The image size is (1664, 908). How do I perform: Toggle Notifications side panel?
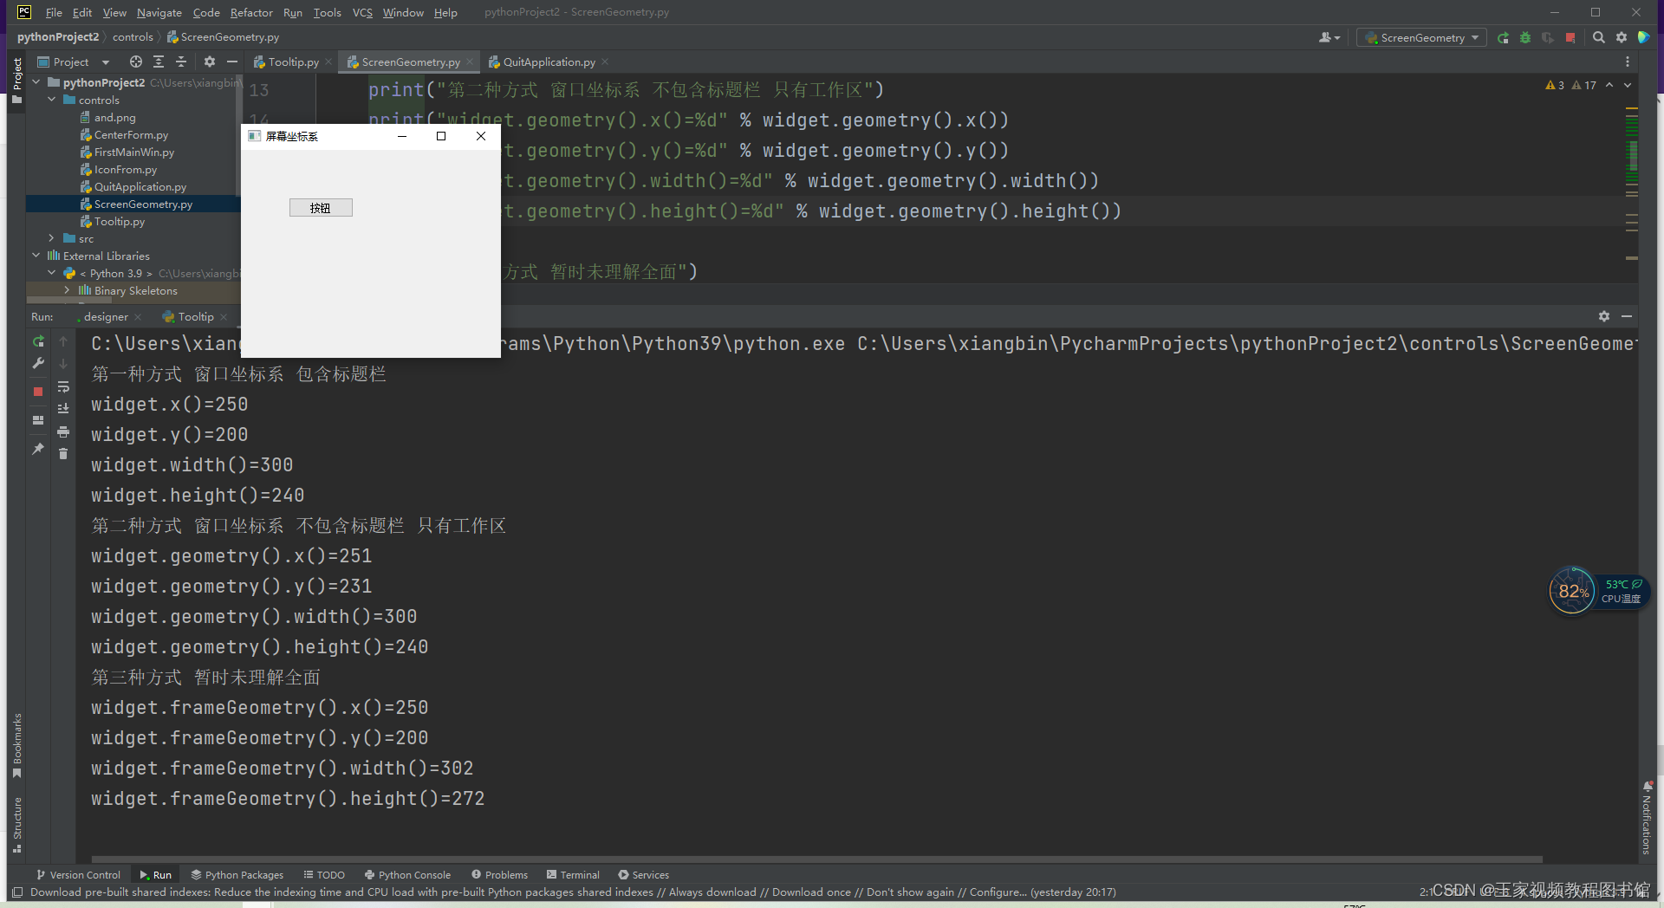1647,818
